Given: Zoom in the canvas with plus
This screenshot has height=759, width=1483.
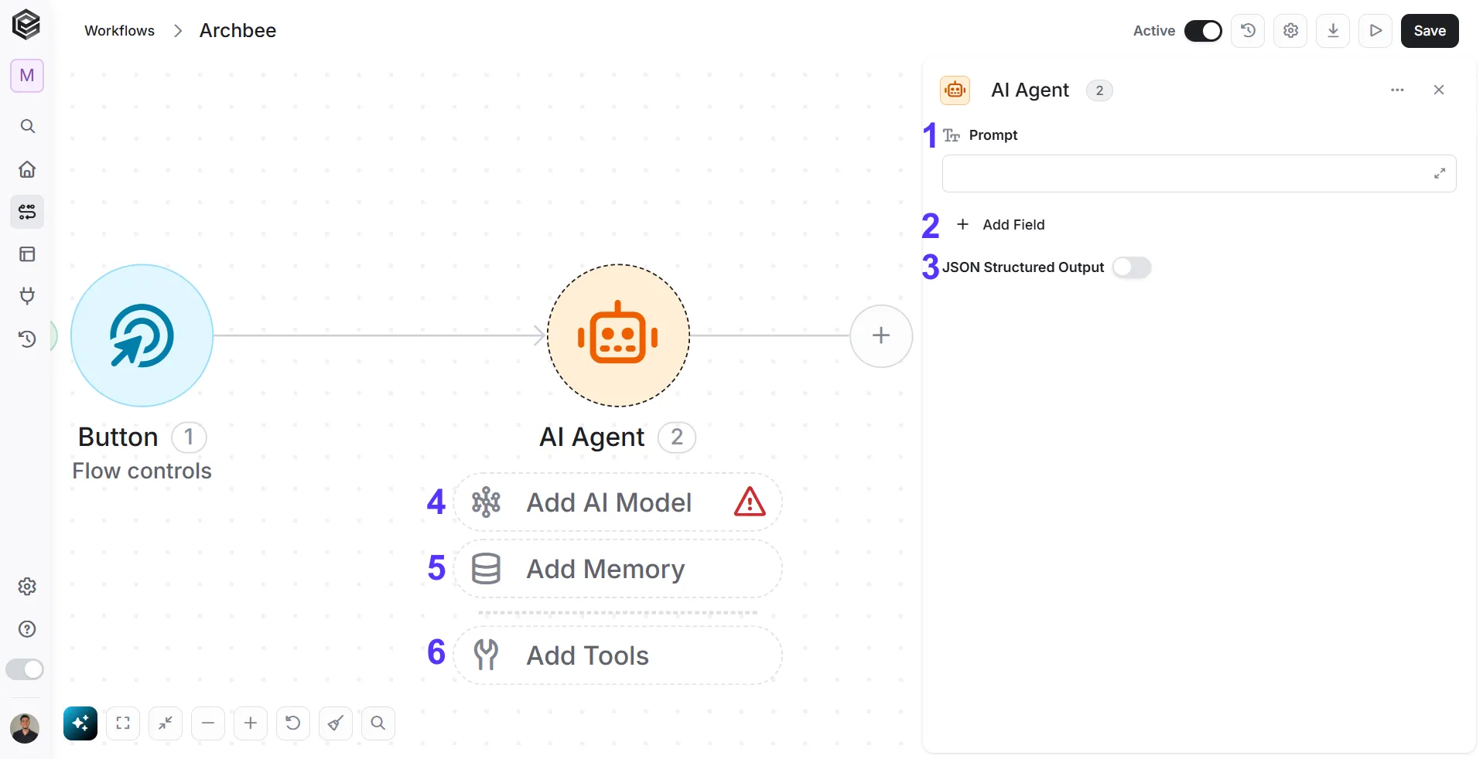Looking at the screenshot, I should coord(251,723).
